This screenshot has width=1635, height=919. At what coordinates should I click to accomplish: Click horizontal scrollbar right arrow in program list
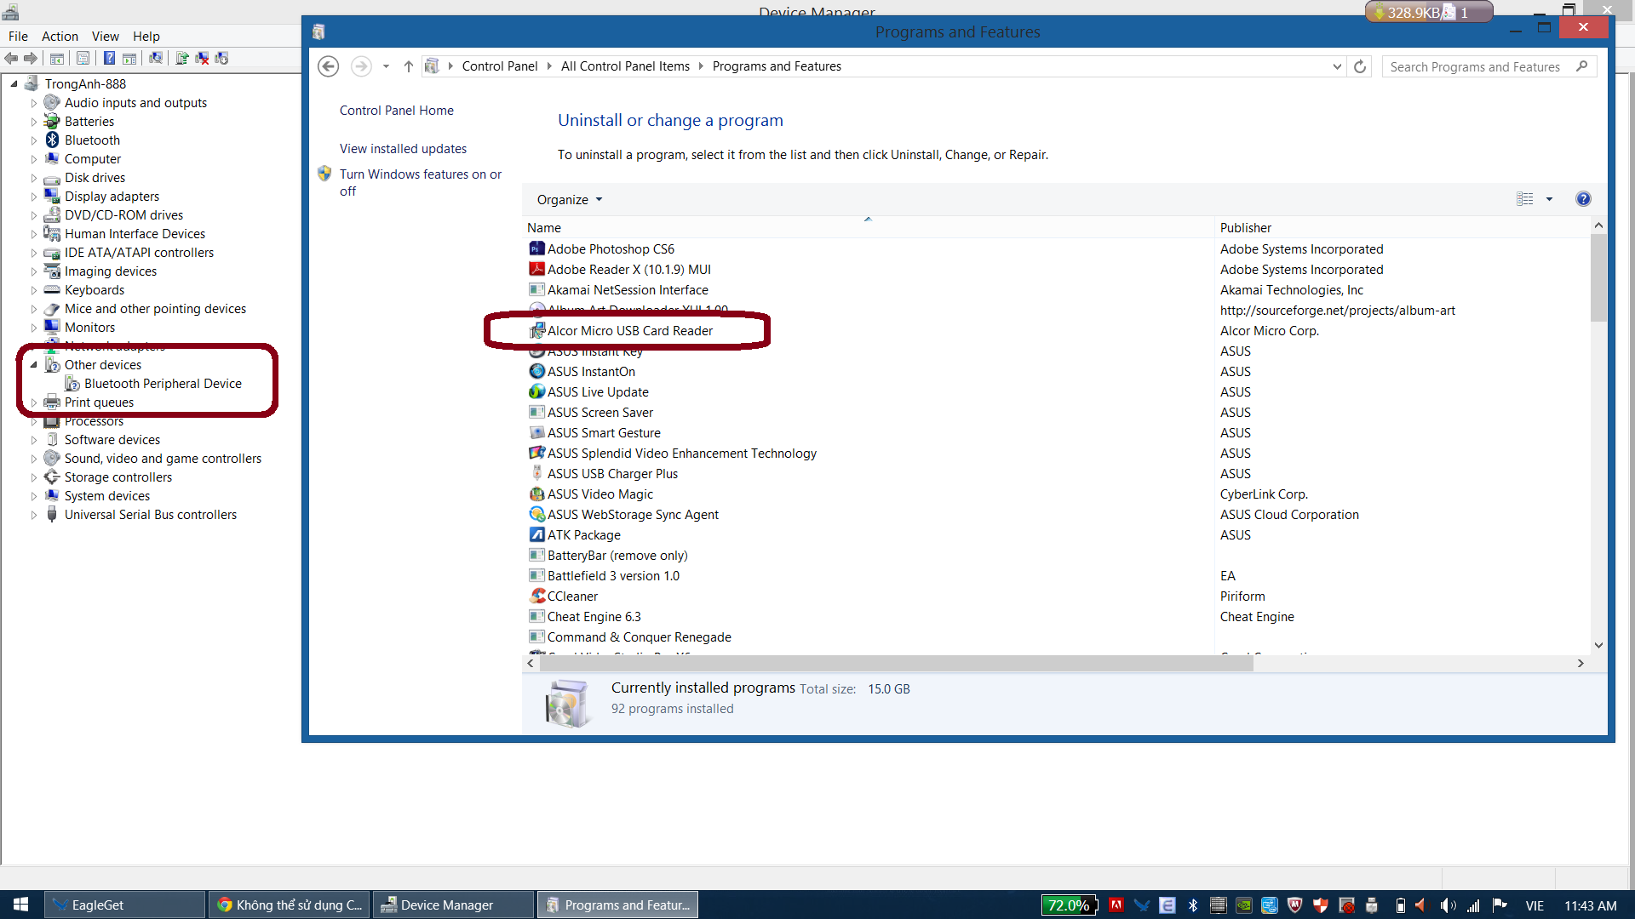1580,664
